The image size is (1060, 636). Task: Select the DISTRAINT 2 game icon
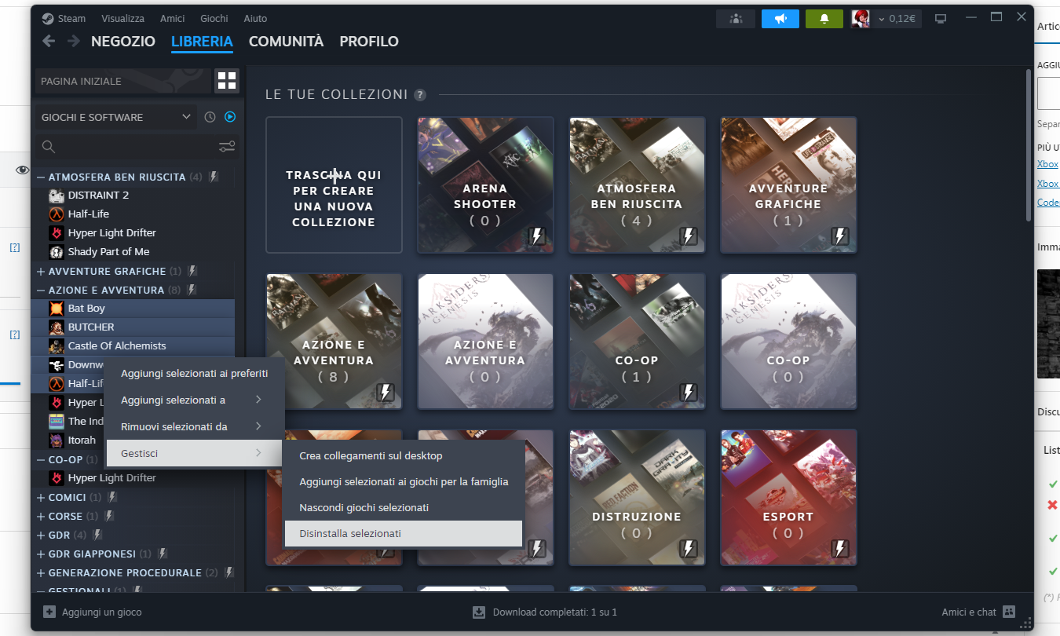point(56,196)
